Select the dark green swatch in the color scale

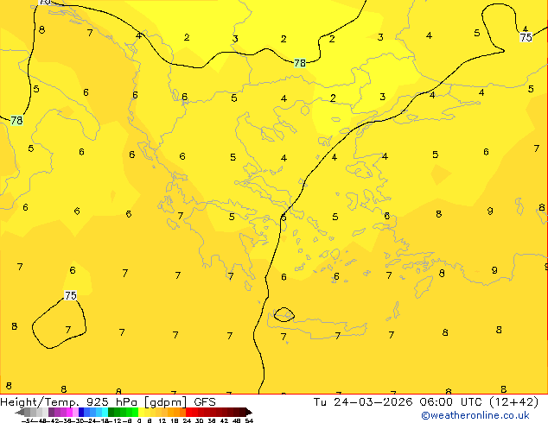coord(112,412)
